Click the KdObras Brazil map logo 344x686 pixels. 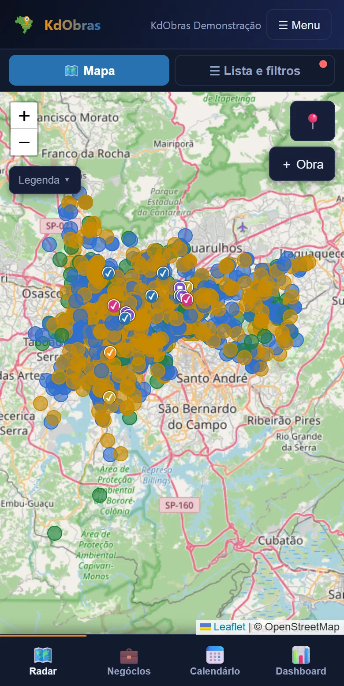click(x=24, y=25)
